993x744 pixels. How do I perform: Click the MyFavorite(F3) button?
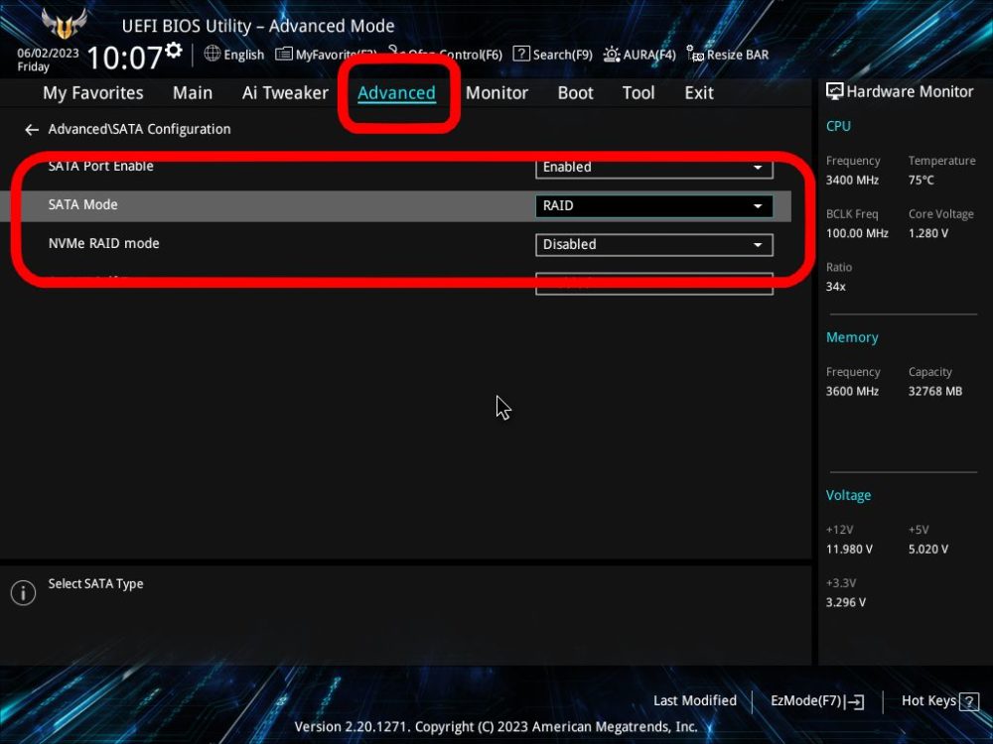326,55
